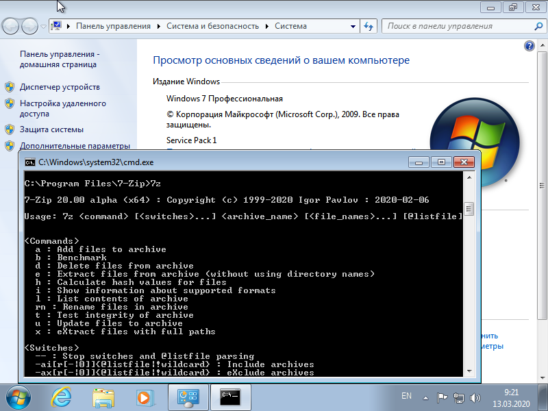This screenshot has height=411, width=548.
Task: Click the cmd vertical scrollbar thumb
Action: pos(469,209)
